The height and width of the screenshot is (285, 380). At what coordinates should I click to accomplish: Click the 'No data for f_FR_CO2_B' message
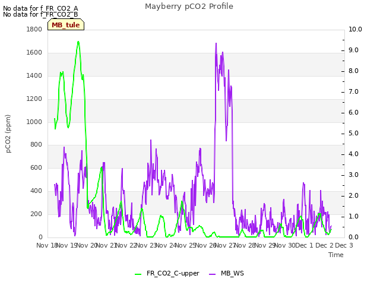[x=40, y=14]
